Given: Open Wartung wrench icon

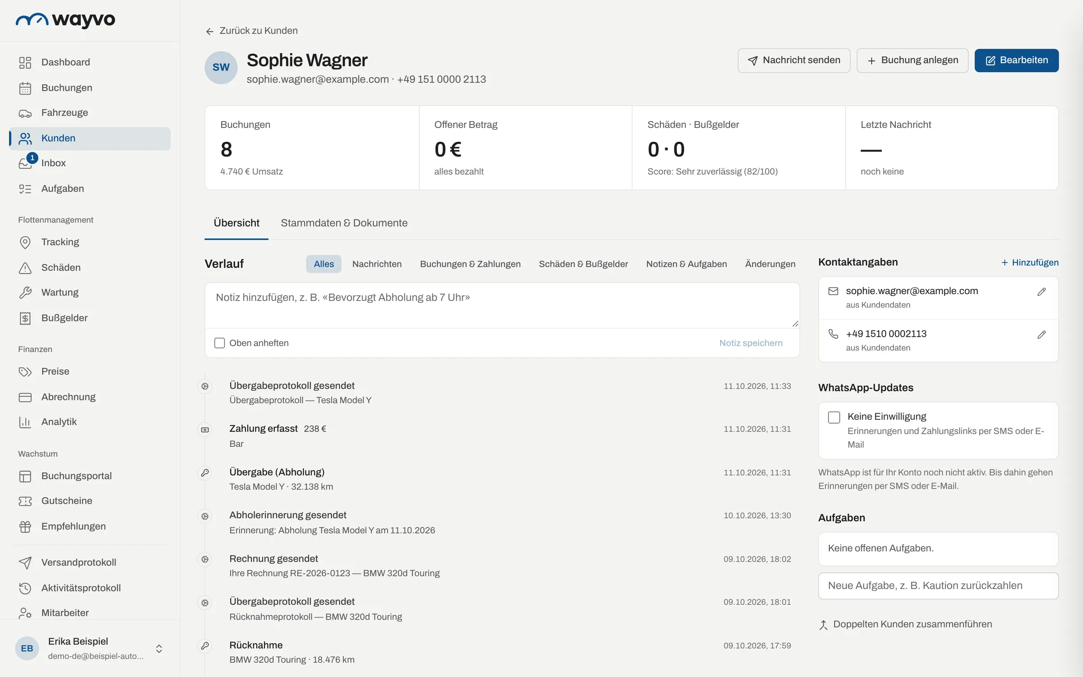Looking at the screenshot, I should pyautogui.click(x=25, y=292).
